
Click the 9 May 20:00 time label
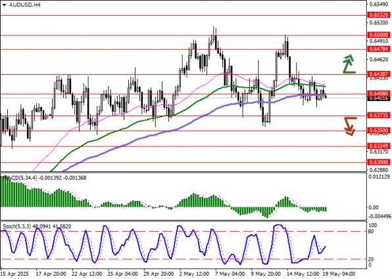tap(266, 274)
